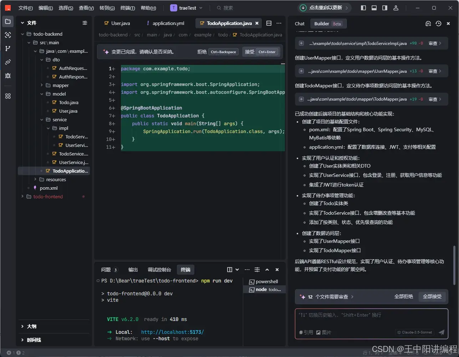Screen dimensions: 459x357
Task: Open the 终端(T) menu
Action: point(128,8)
